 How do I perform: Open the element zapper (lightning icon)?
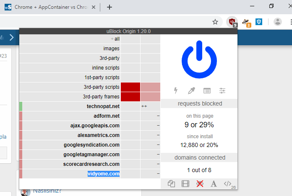[176, 90]
